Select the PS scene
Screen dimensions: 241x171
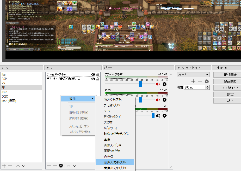click(x=21, y=83)
